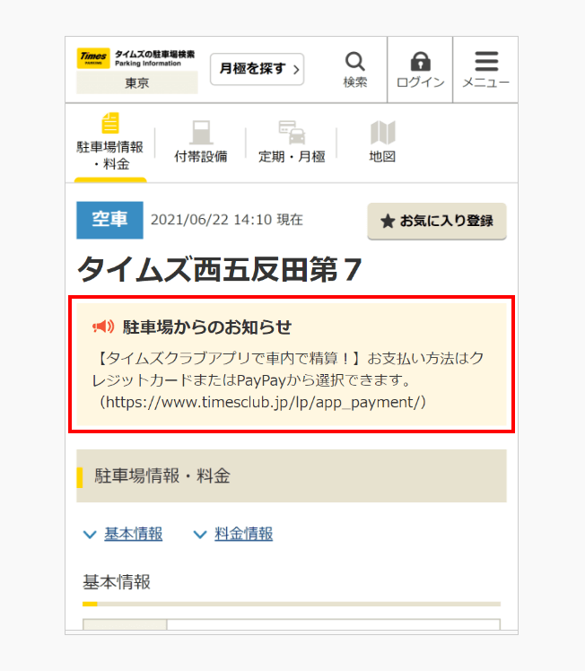Switch to 定期・月極 tab label

[292, 157]
